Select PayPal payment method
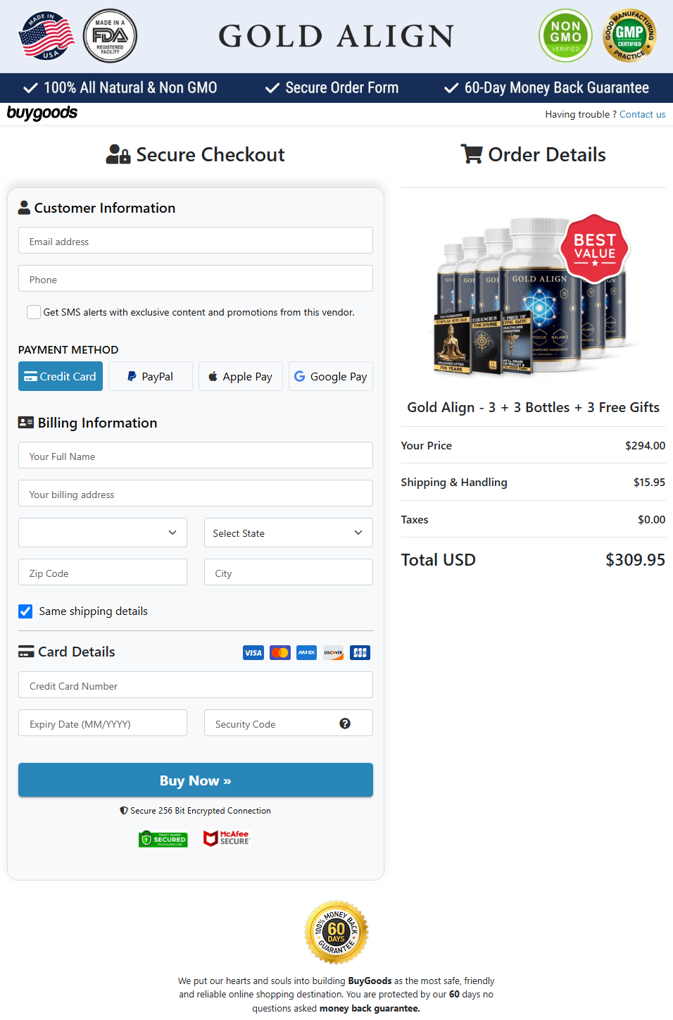The width and height of the screenshot is (673, 1020). click(151, 376)
